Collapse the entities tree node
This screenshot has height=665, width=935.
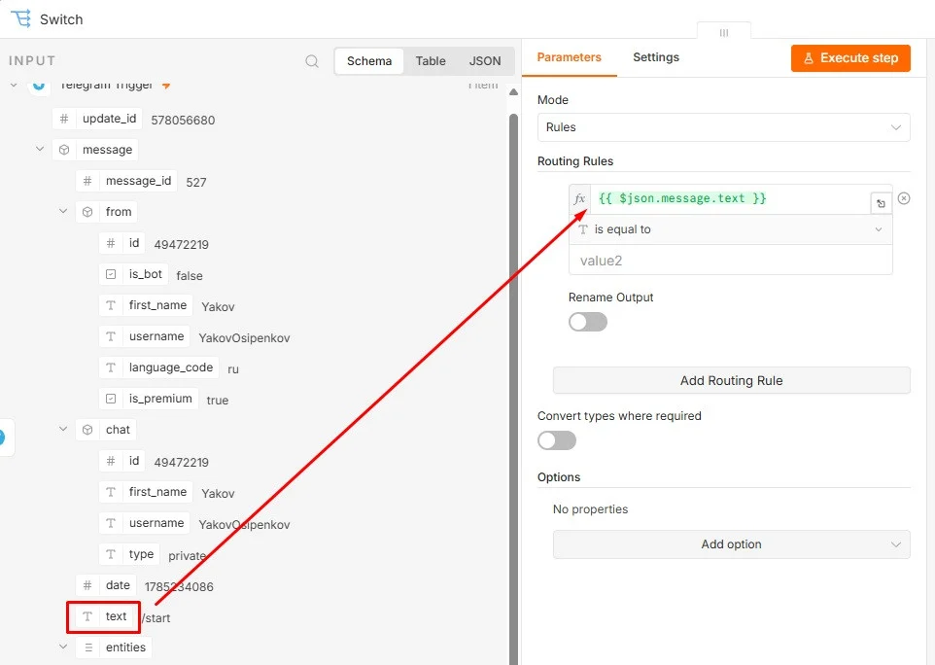click(x=63, y=646)
